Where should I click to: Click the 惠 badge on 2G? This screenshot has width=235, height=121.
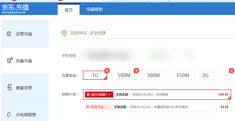pos(231,70)
